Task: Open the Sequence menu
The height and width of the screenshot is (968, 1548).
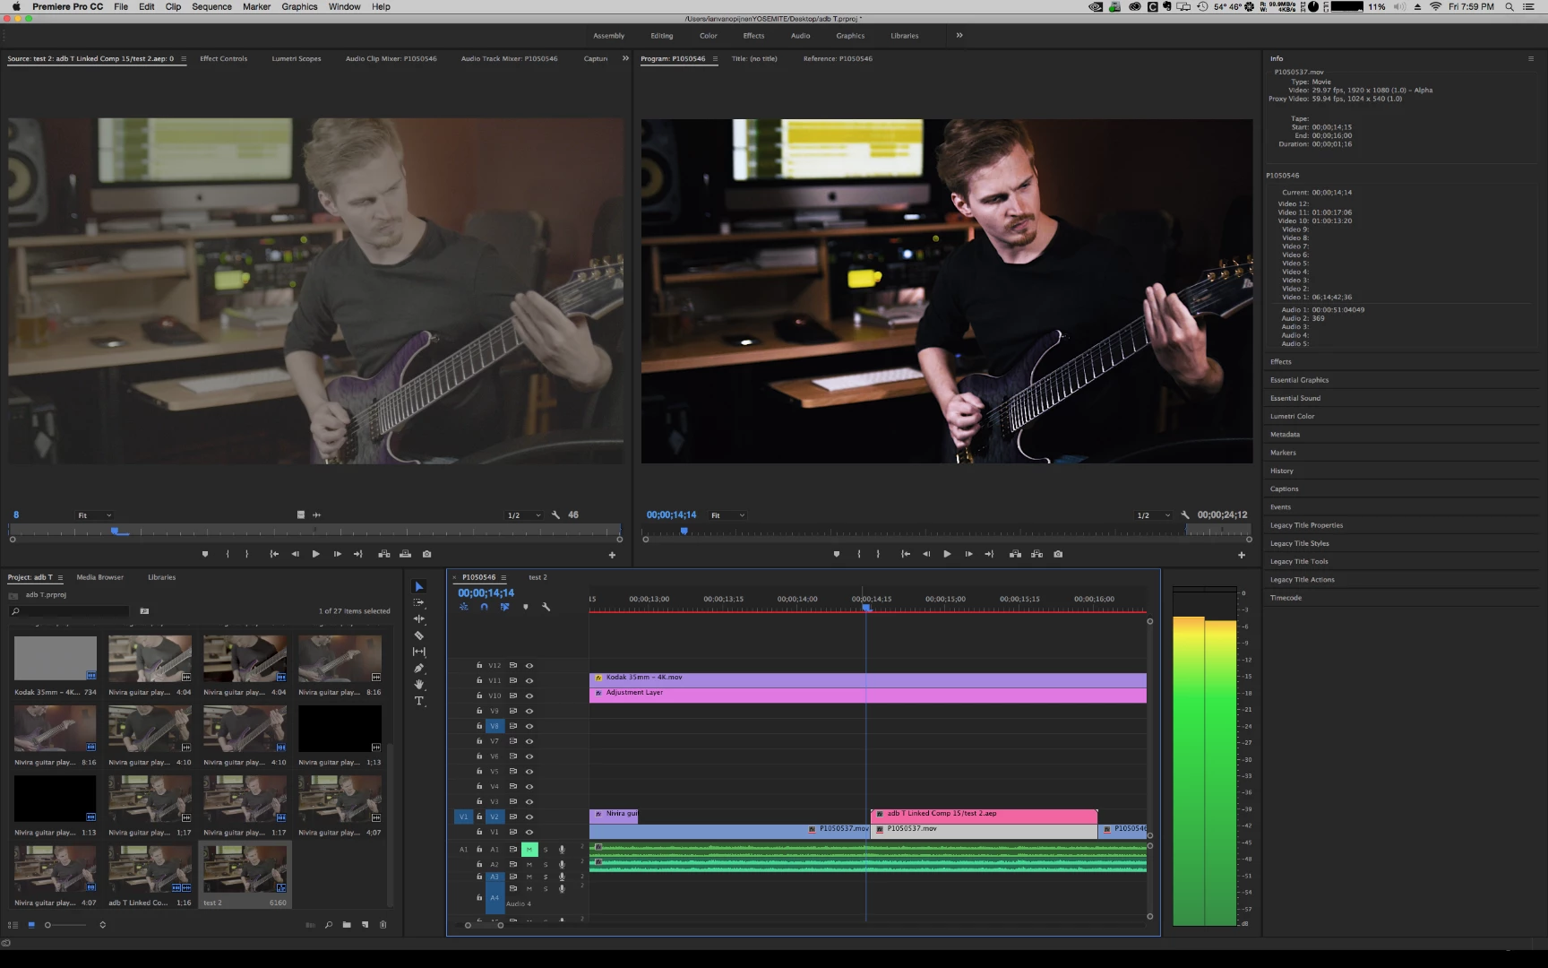Action: (211, 6)
